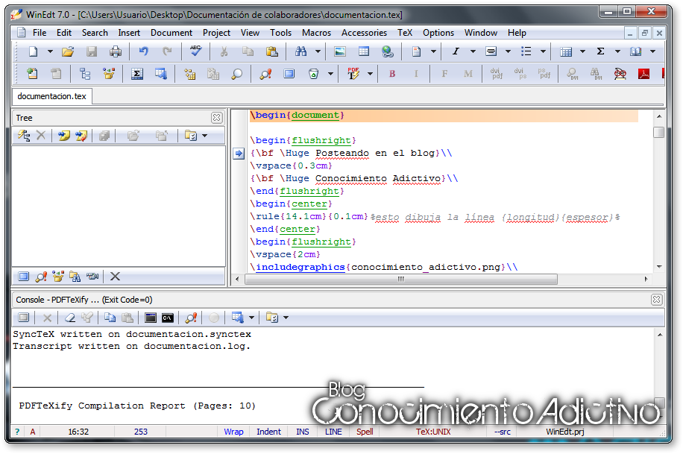Expand the italic font style dropdown arrow
Screen dimensions: 683x454
point(473,51)
